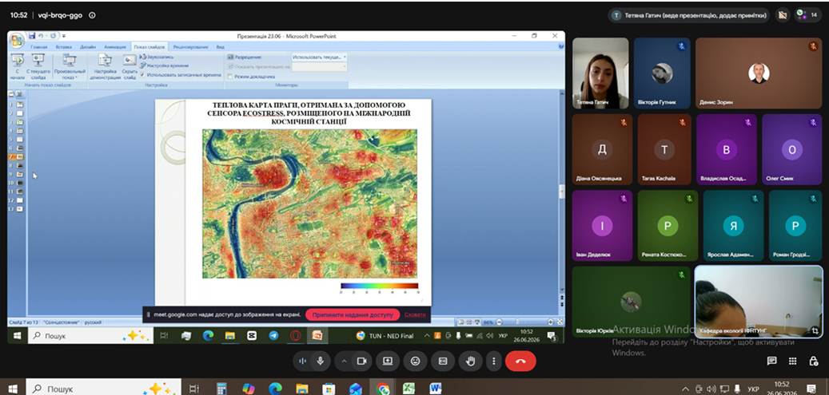This screenshot has width=829, height=395.
Task: Open the emoji reactions panel
Action: [415, 361]
